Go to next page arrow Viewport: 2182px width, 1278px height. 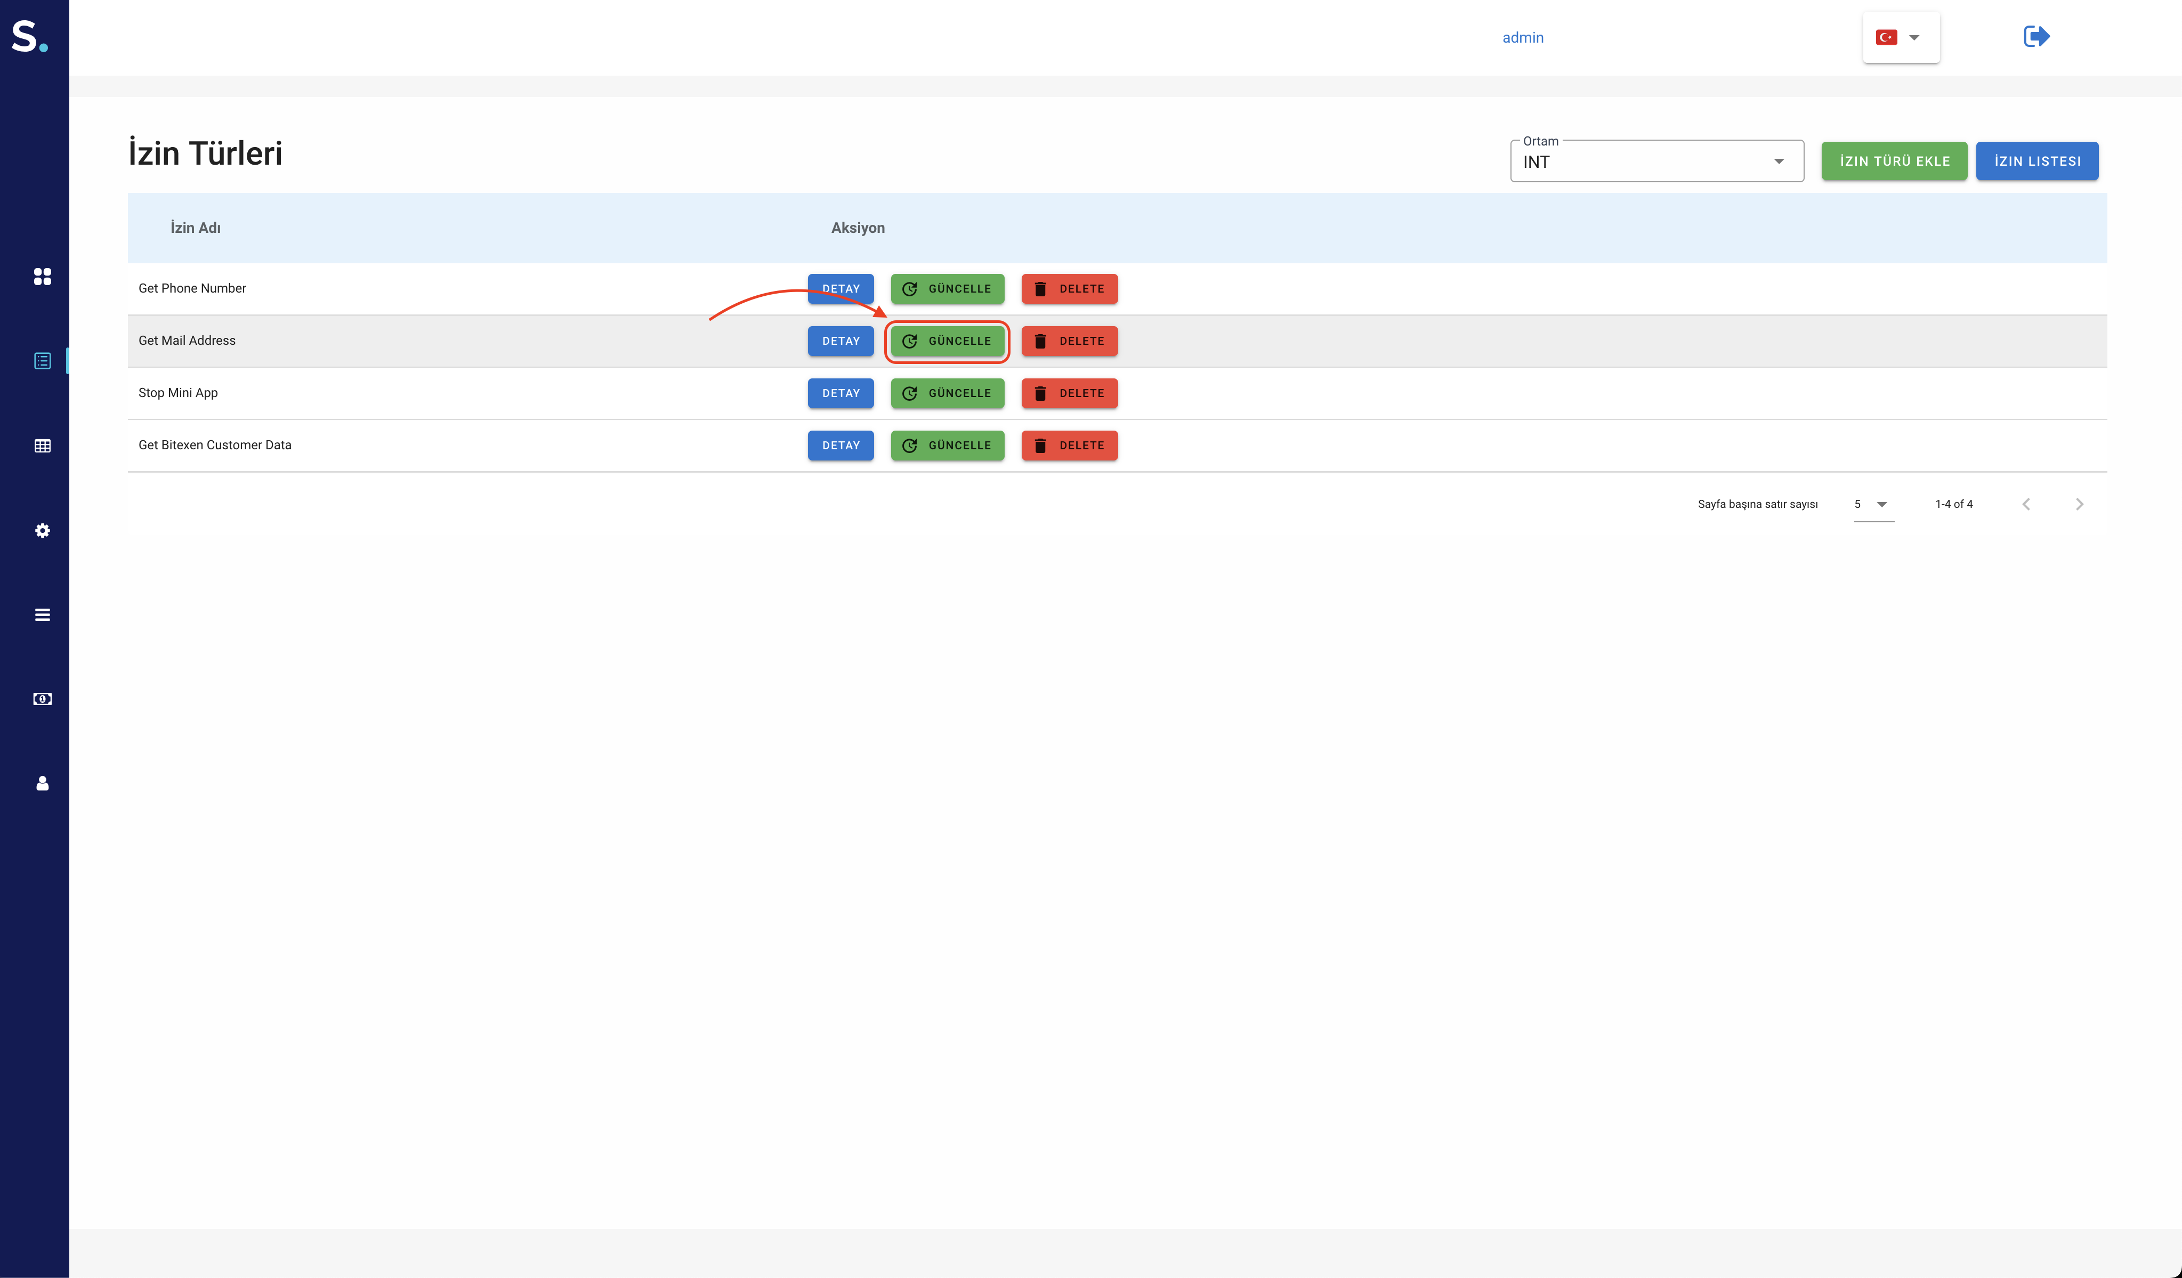(2079, 504)
